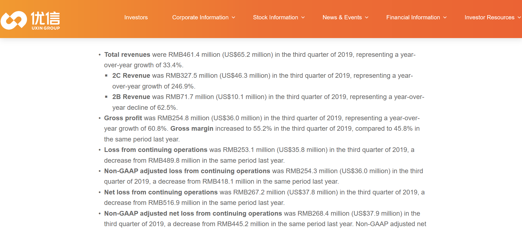Image resolution: width=522 pixels, height=230 pixels.
Task: Click the bold Gross margin text
Action: point(192,129)
